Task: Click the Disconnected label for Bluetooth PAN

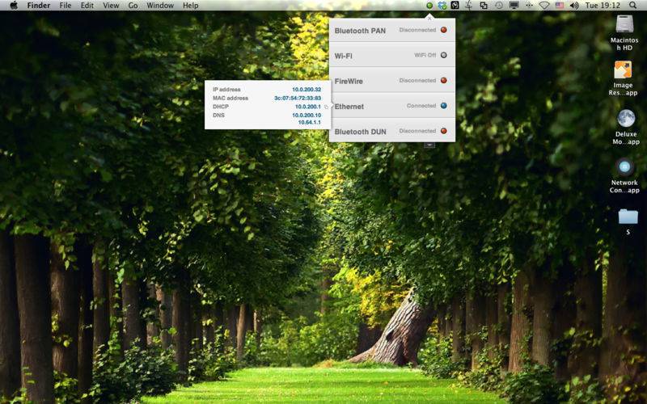Action: [417, 30]
